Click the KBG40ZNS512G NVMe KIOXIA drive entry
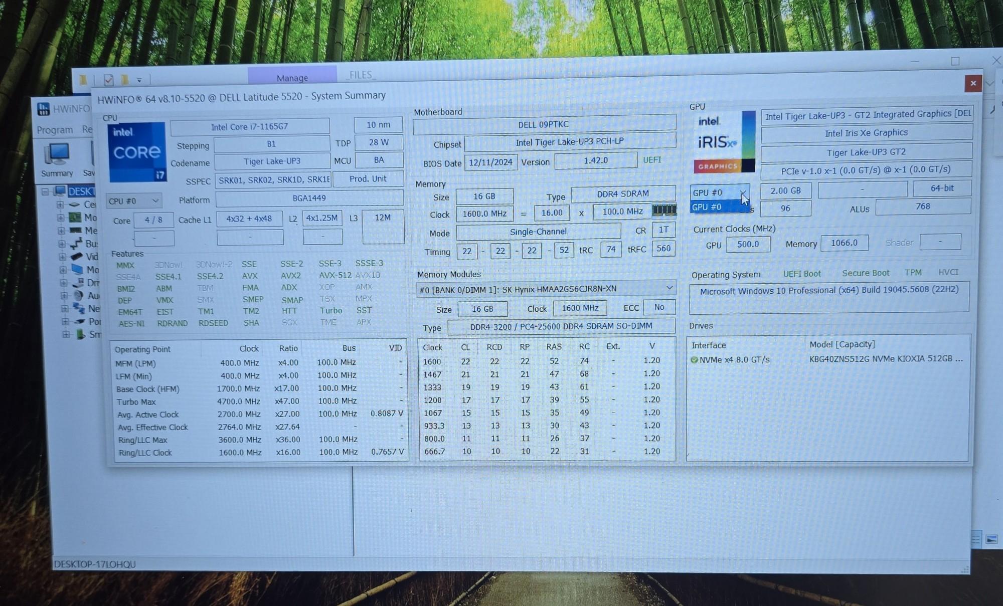This screenshot has height=606, width=1003. [x=886, y=358]
